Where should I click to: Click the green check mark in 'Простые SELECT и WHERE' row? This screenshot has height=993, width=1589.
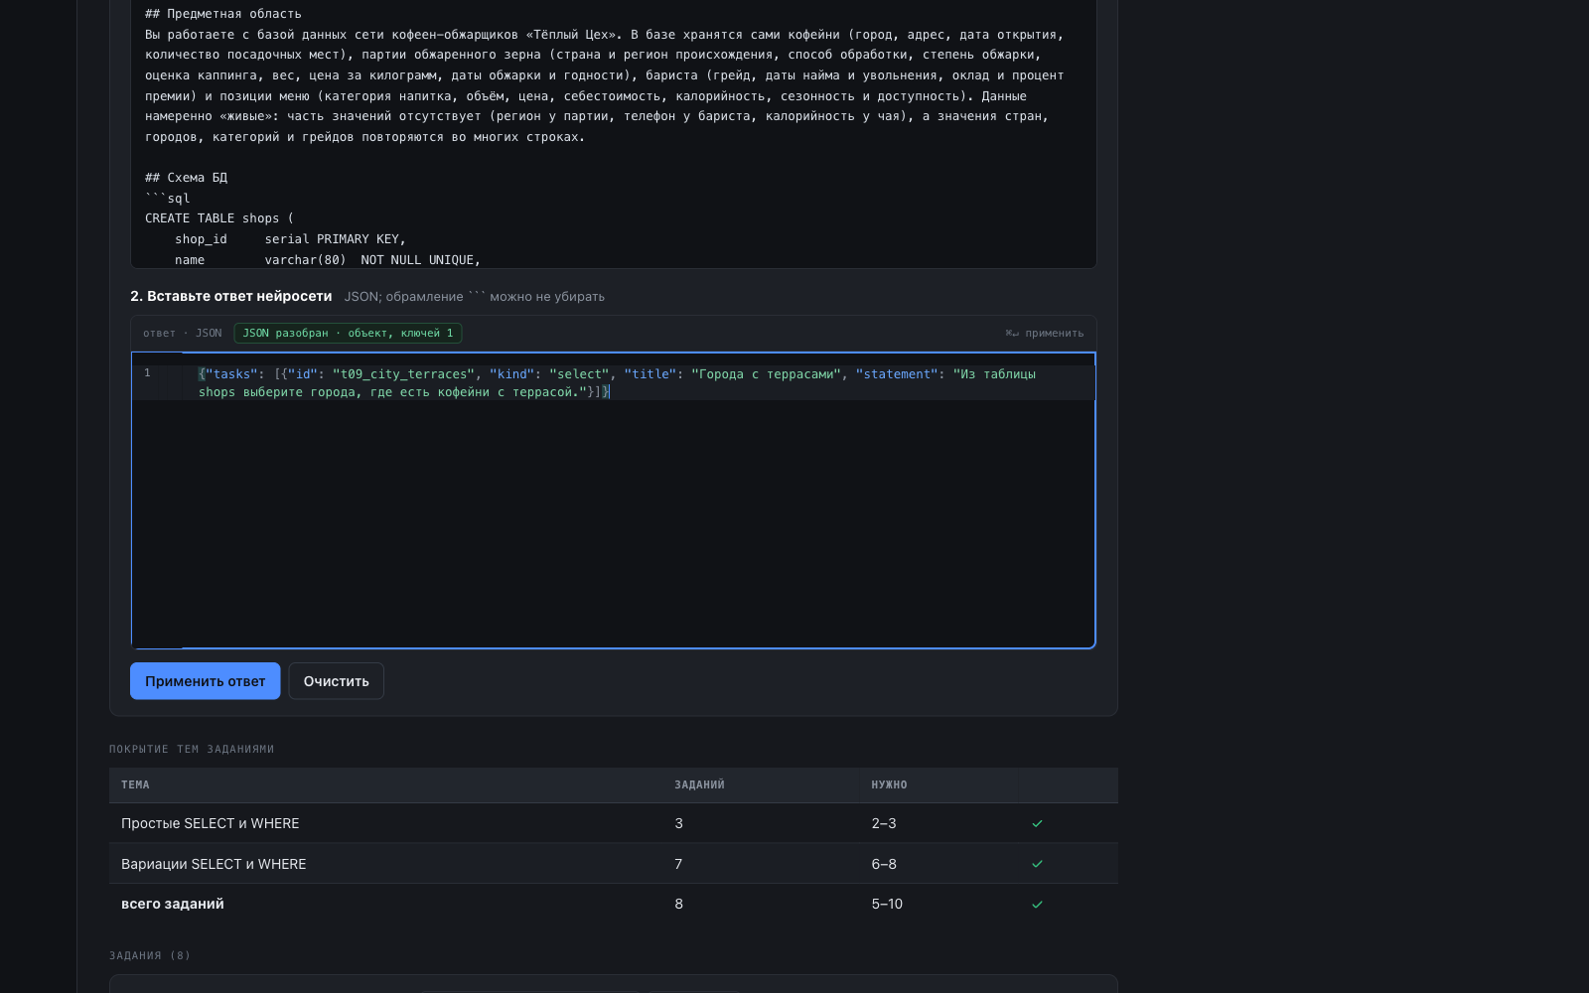(x=1037, y=823)
